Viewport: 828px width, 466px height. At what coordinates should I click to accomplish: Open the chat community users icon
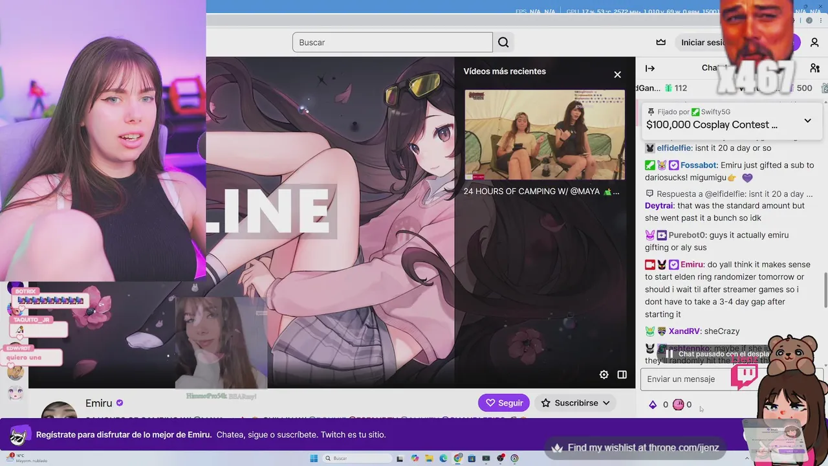[814, 68]
